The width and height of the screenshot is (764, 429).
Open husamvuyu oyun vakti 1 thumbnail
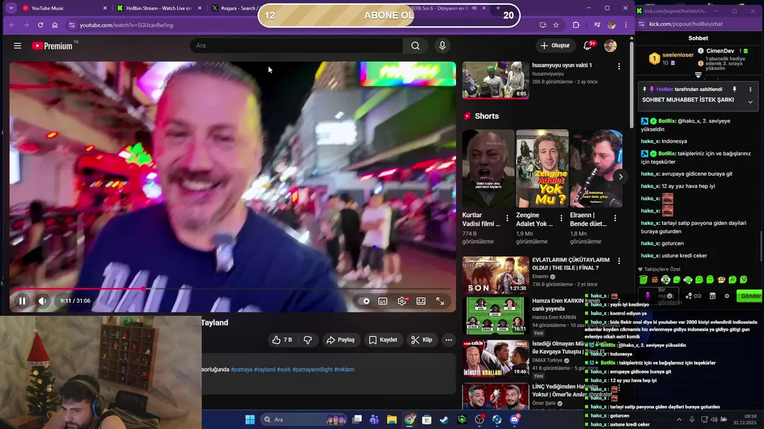[495, 80]
